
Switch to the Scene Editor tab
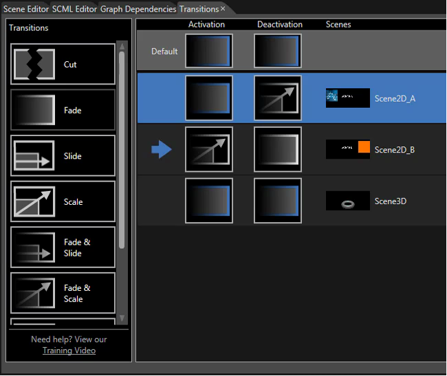click(x=26, y=9)
